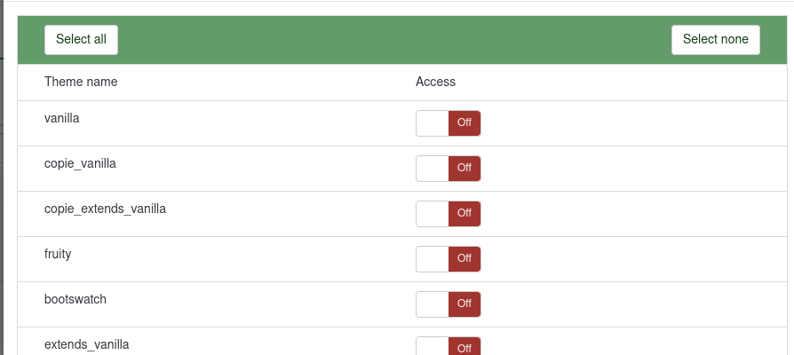Select the fruity theme name
The height and width of the screenshot is (355, 794).
tap(58, 254)
